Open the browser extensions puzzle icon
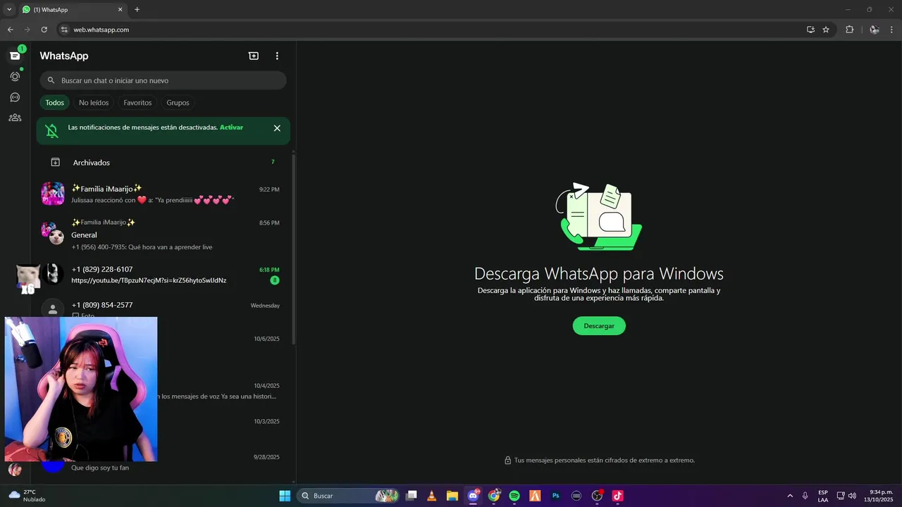 [849, 30]
